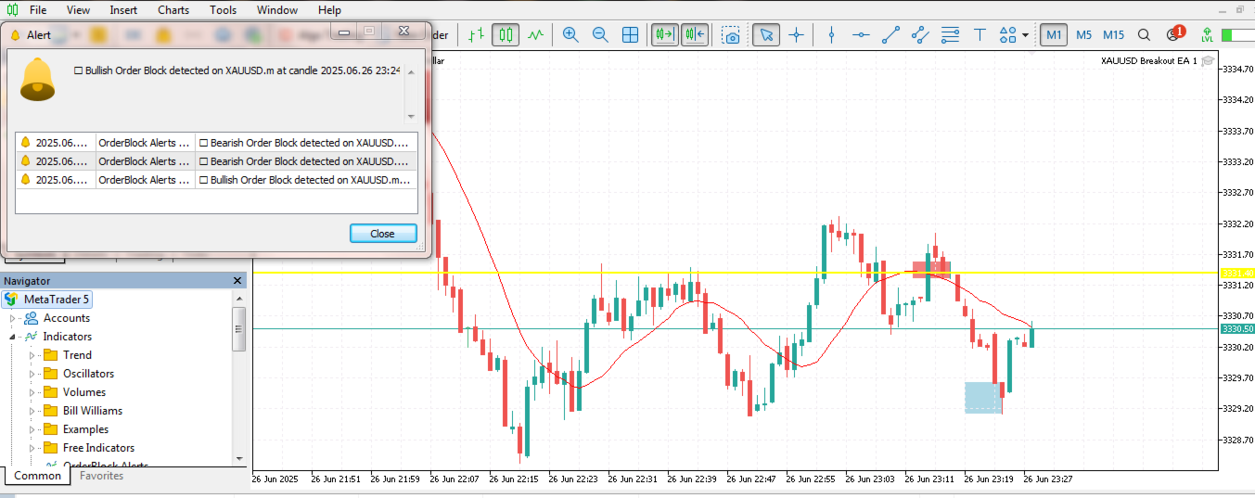Image resolution: width=1255 pixels, height=498 pixels.
Task: Select the equidistant channel tool
Action: coord(920,35)
